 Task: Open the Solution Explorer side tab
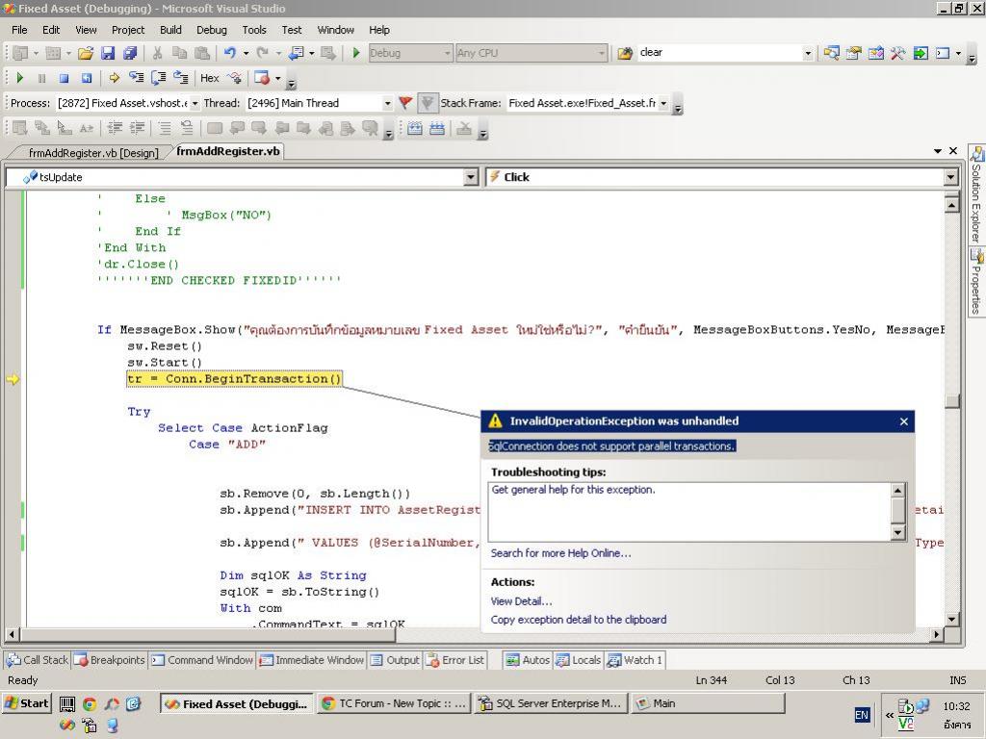(976, 194)
